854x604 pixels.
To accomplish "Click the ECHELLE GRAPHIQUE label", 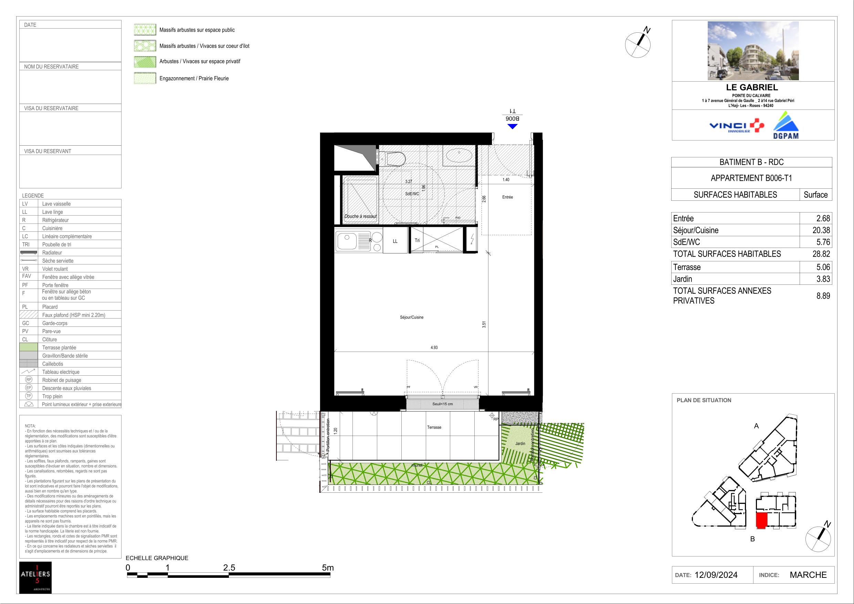I will (157, 558).
